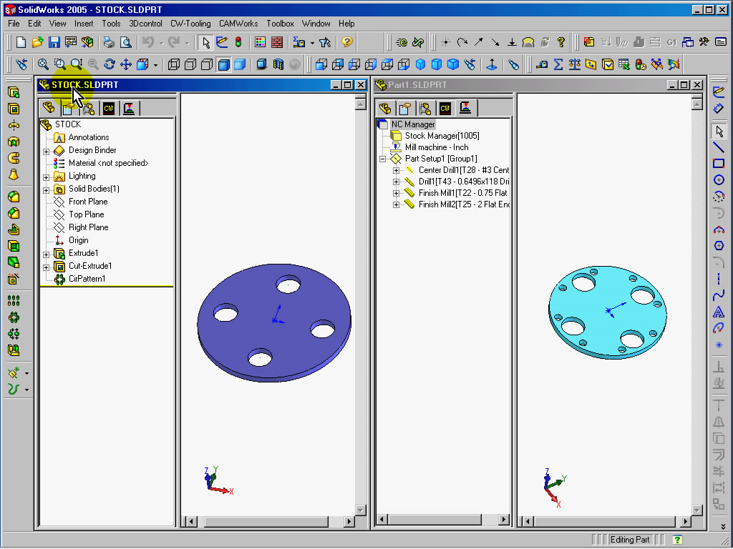The width and height of the screenshot is (733, 549).
Task: Select the sketch Text tool
Action: click(x=719, y=312)
